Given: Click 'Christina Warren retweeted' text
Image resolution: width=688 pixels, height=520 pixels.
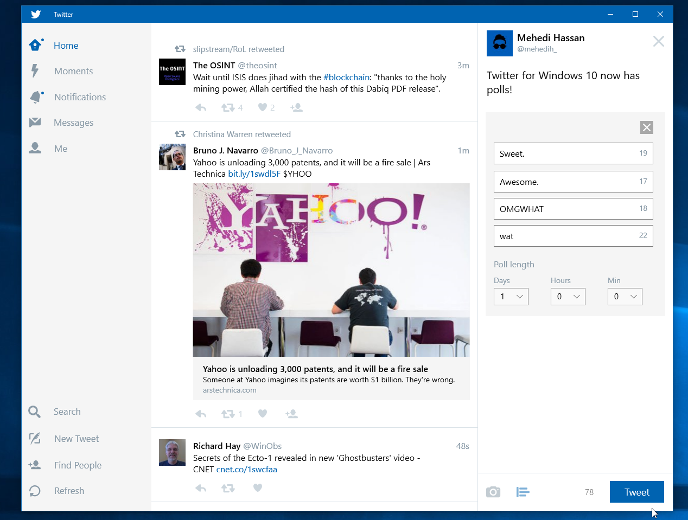Looking at the screenshot, I should (242, 134).
